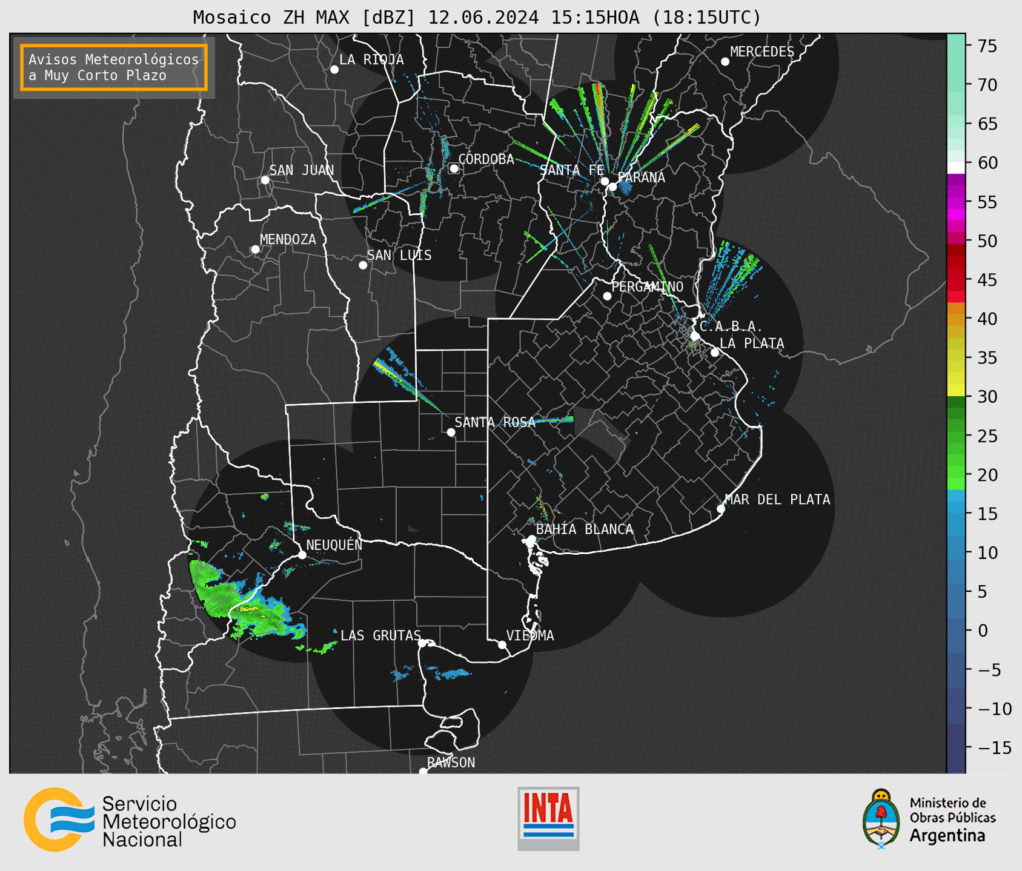Image resolution: width=1022 pixels, height=871 pixels.
Task: Click the RAWSON city marker
Action: tap(423, 772)
